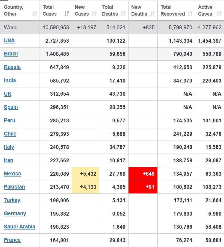The image size is (224, 247).
Task: Click sort arrows icon for Total Recovered
Action: 190,14
